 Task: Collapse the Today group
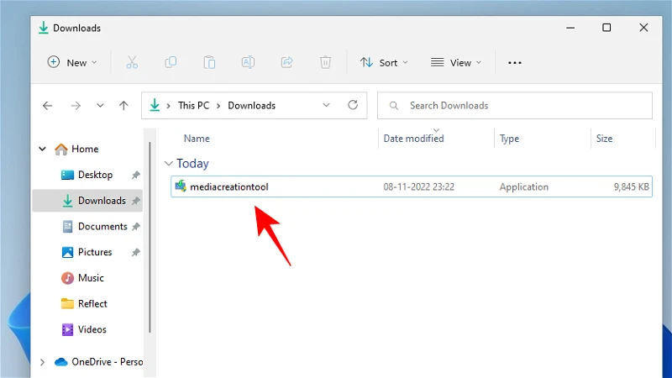pos(169,164)
